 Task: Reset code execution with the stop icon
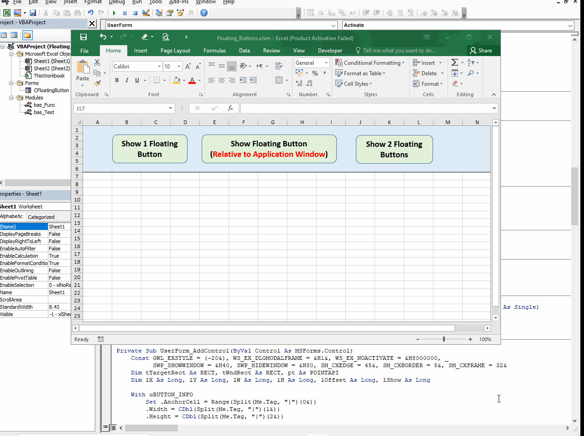135,13
